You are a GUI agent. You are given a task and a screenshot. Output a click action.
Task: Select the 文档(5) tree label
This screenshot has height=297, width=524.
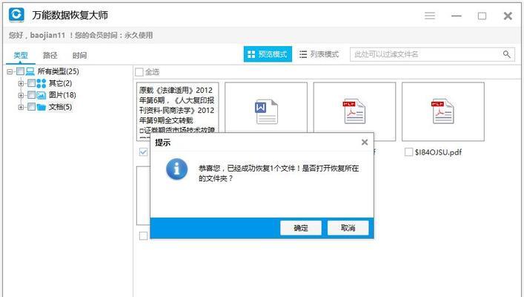point(60,107)
